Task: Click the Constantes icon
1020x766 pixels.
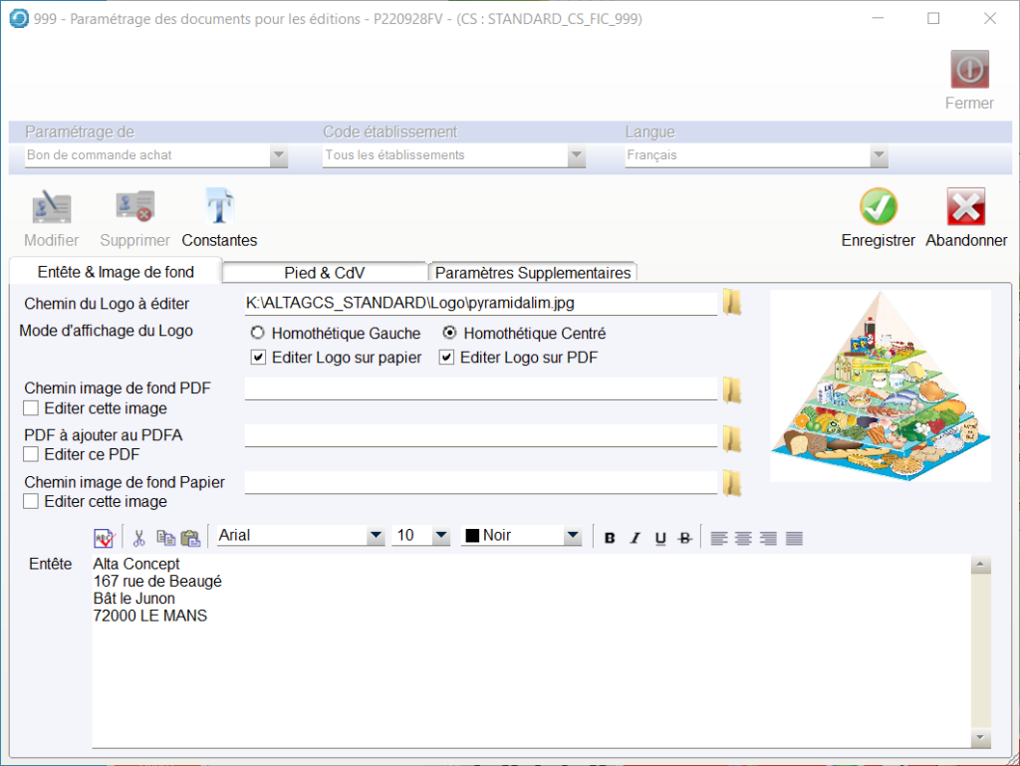Action: click(219, 207)
